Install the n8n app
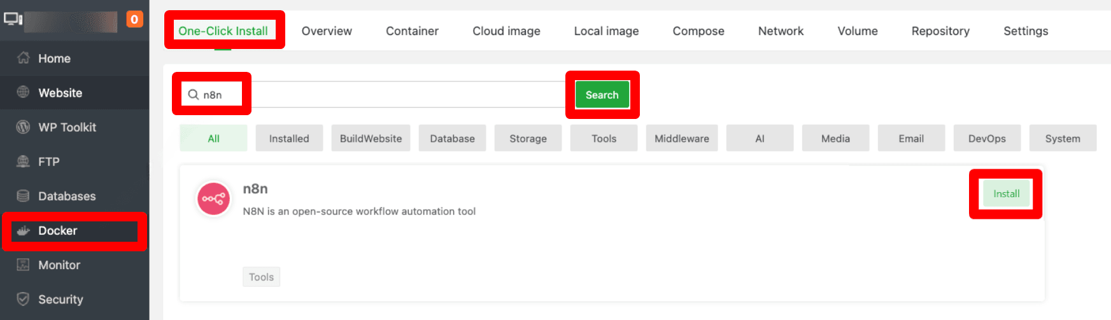The image size is (1111, 320). click(1006, 193)
